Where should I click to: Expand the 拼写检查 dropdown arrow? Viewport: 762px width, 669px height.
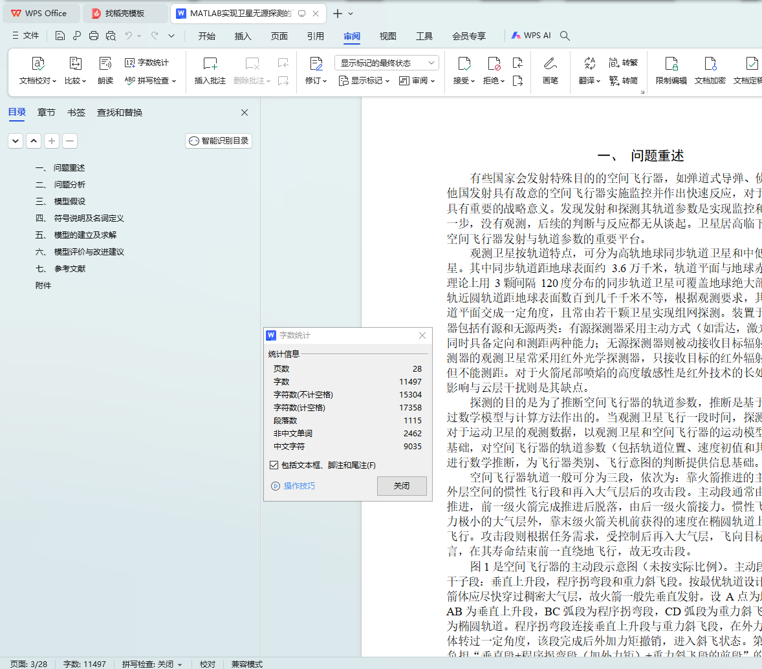click(x=174, y=81)
